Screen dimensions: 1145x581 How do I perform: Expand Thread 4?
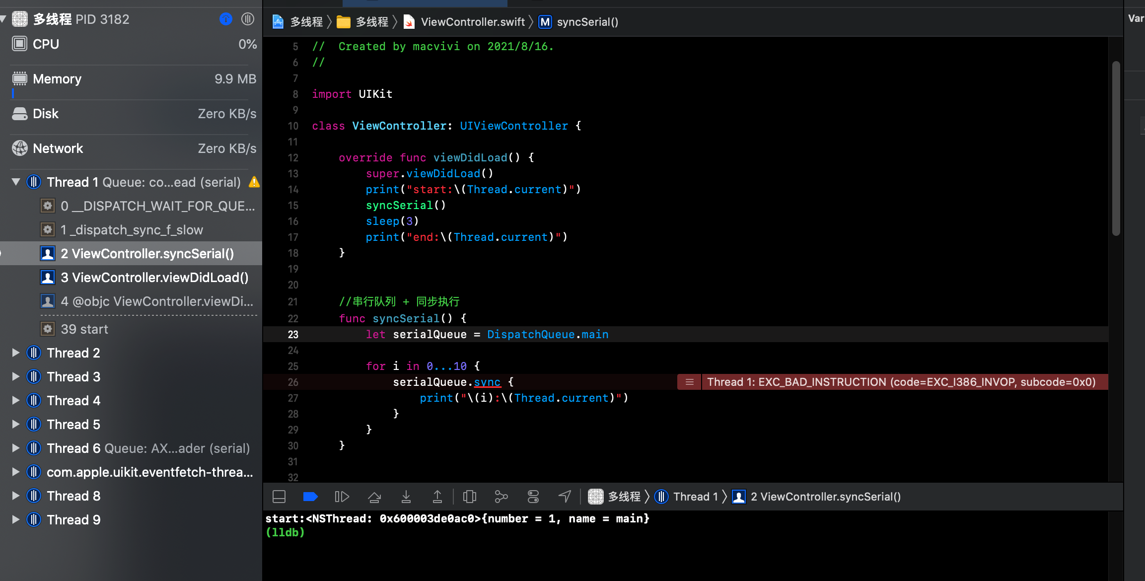(x=16, y=401)
